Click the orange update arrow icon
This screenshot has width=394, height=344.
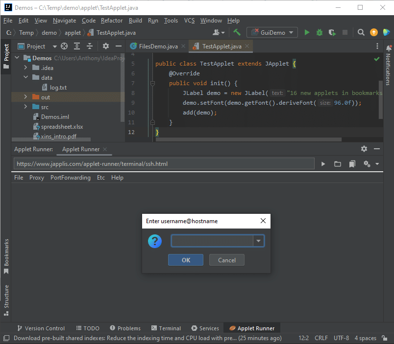coord(374,32)
